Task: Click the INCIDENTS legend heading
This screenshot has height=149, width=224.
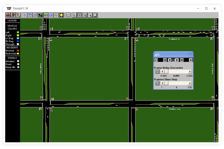Action: click(x=12, y=48)
